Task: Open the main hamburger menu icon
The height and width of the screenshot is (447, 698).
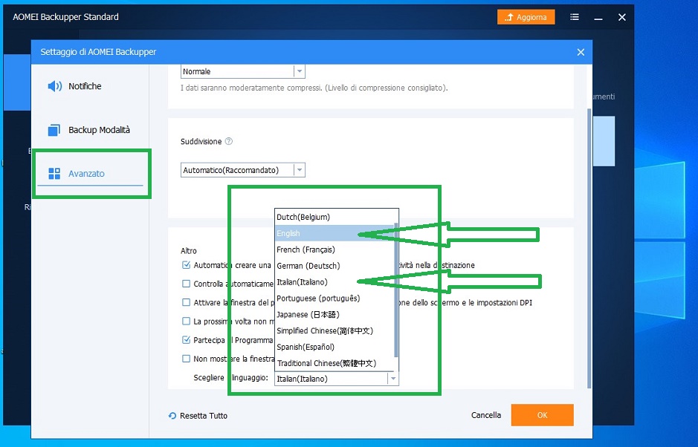Action: pos(575,17)
